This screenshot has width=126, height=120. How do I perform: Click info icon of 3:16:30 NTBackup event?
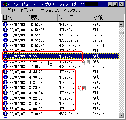point(5,103)
